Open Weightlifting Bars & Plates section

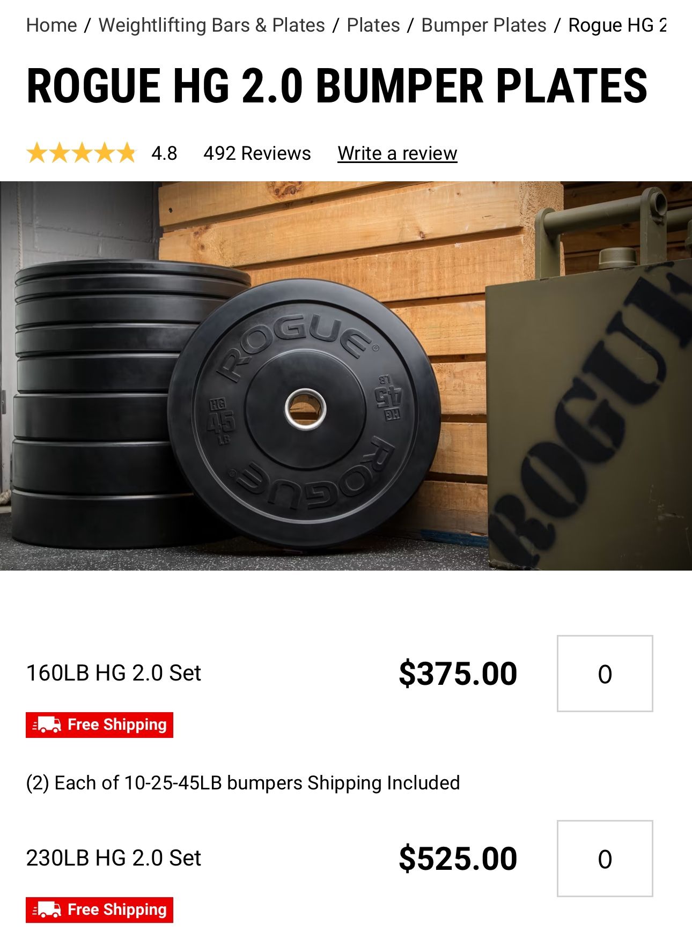pyautogui.click(x=211, y=25)
